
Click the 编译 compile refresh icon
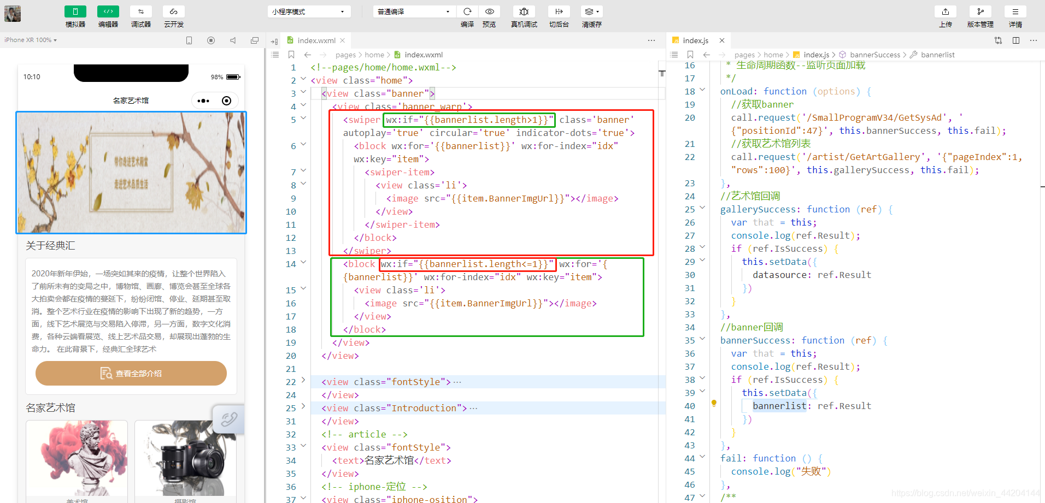467,11
